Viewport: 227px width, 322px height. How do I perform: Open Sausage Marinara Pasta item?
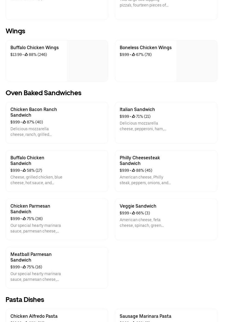point(145,316)
